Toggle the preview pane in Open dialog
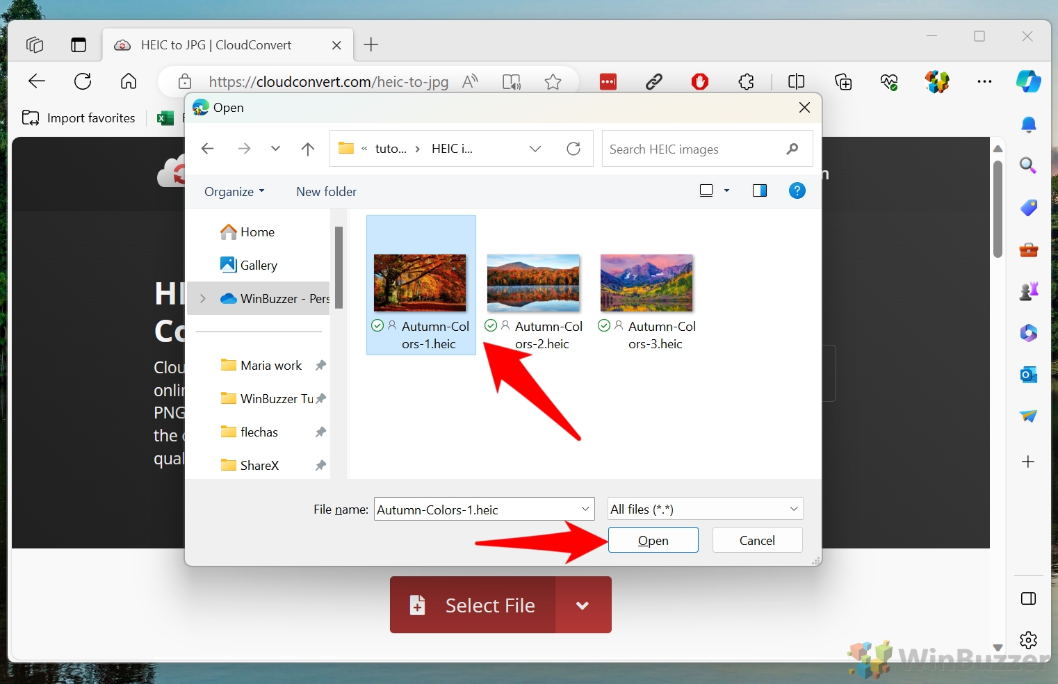The height and width of the screenshot is (684, 1058). point(760,190)
